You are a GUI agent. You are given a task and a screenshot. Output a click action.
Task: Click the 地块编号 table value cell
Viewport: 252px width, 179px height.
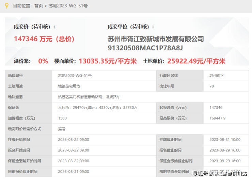tap(75, 76)
